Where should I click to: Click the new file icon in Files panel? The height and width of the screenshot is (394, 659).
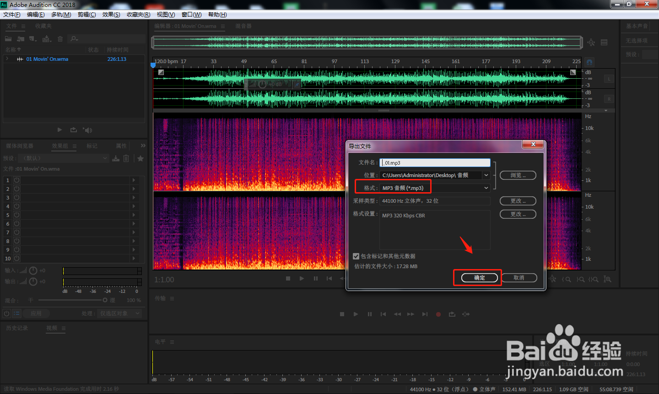pos(32,39)
